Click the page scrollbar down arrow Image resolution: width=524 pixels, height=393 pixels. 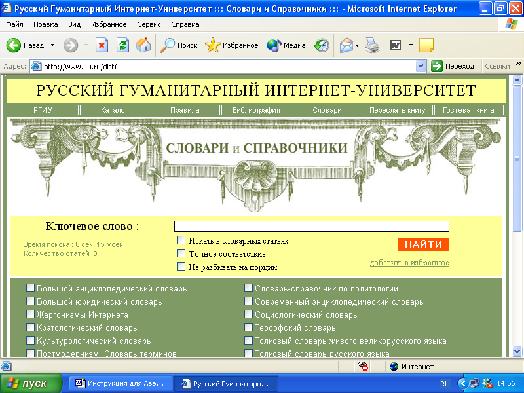517,352
